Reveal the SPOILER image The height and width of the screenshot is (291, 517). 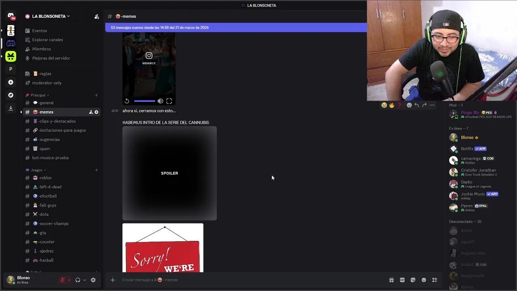pos(170,173)
